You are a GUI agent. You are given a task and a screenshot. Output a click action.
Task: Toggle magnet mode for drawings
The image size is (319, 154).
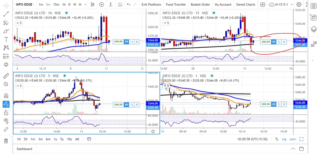point(6,96)
